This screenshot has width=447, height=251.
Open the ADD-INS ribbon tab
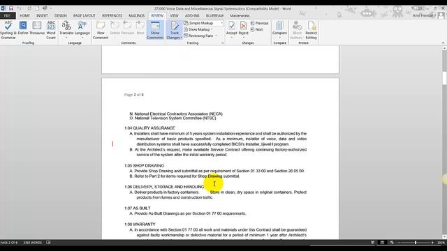[x=192, y=15]
